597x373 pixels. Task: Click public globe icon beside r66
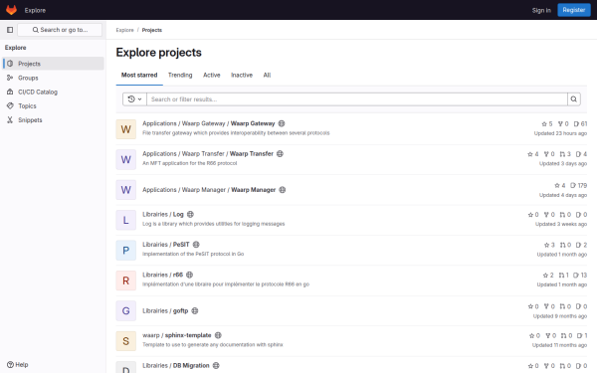190,275
